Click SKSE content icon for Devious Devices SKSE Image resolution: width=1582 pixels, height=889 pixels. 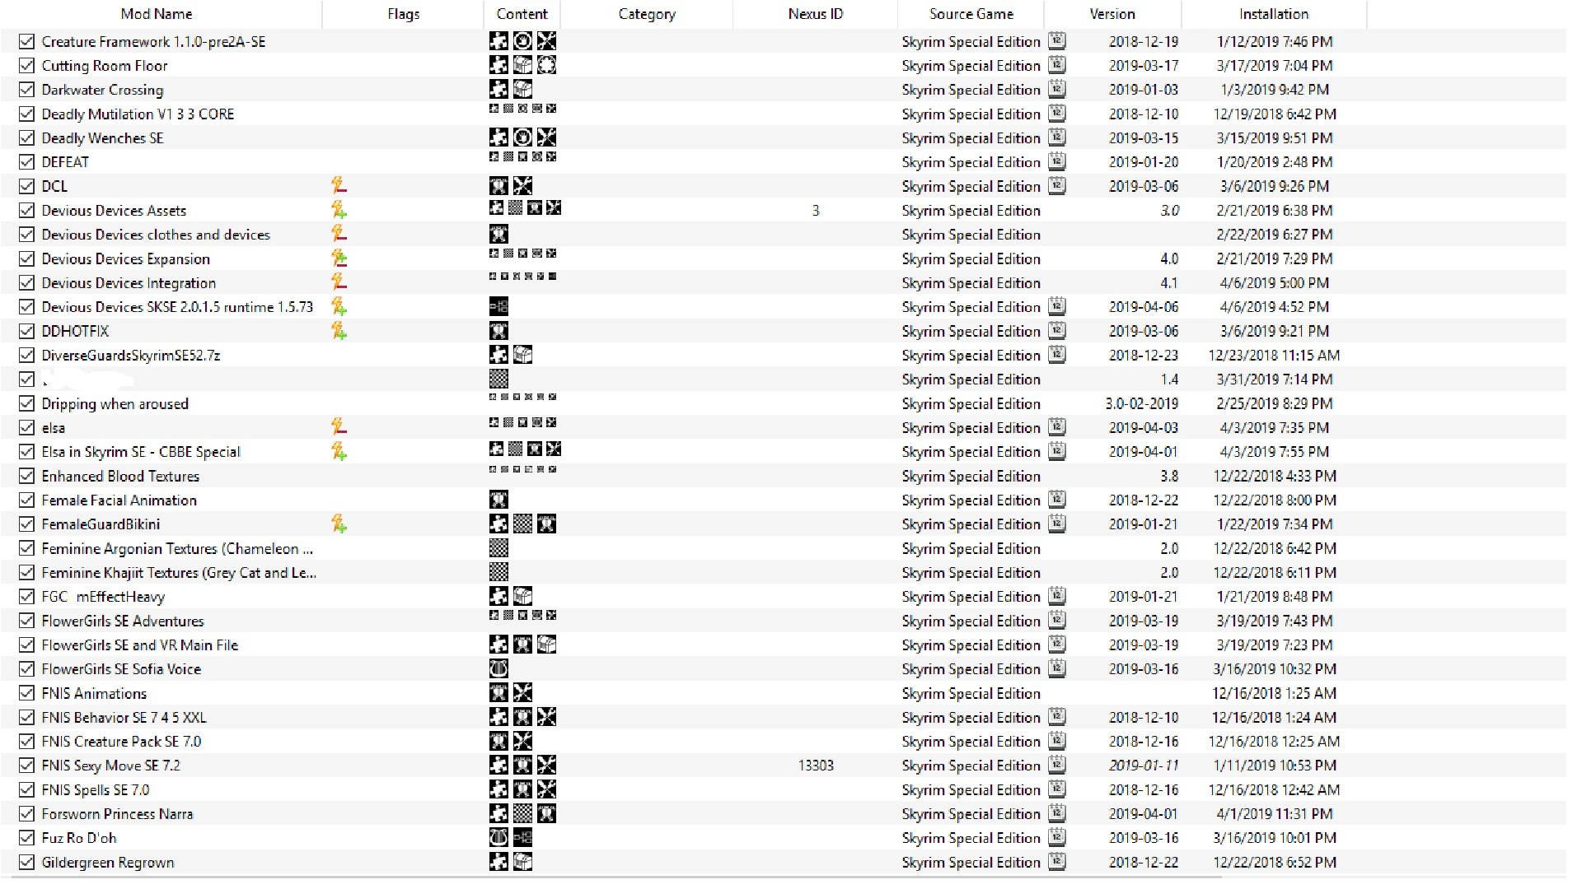pyautogui.click(x=498, y=307)
